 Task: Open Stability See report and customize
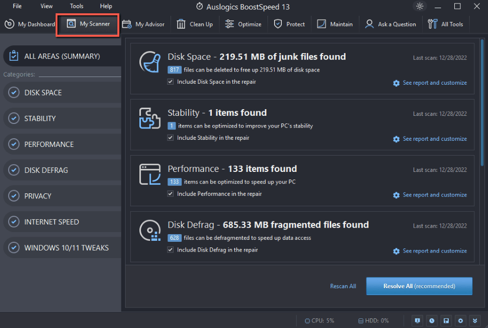[430, 139]
